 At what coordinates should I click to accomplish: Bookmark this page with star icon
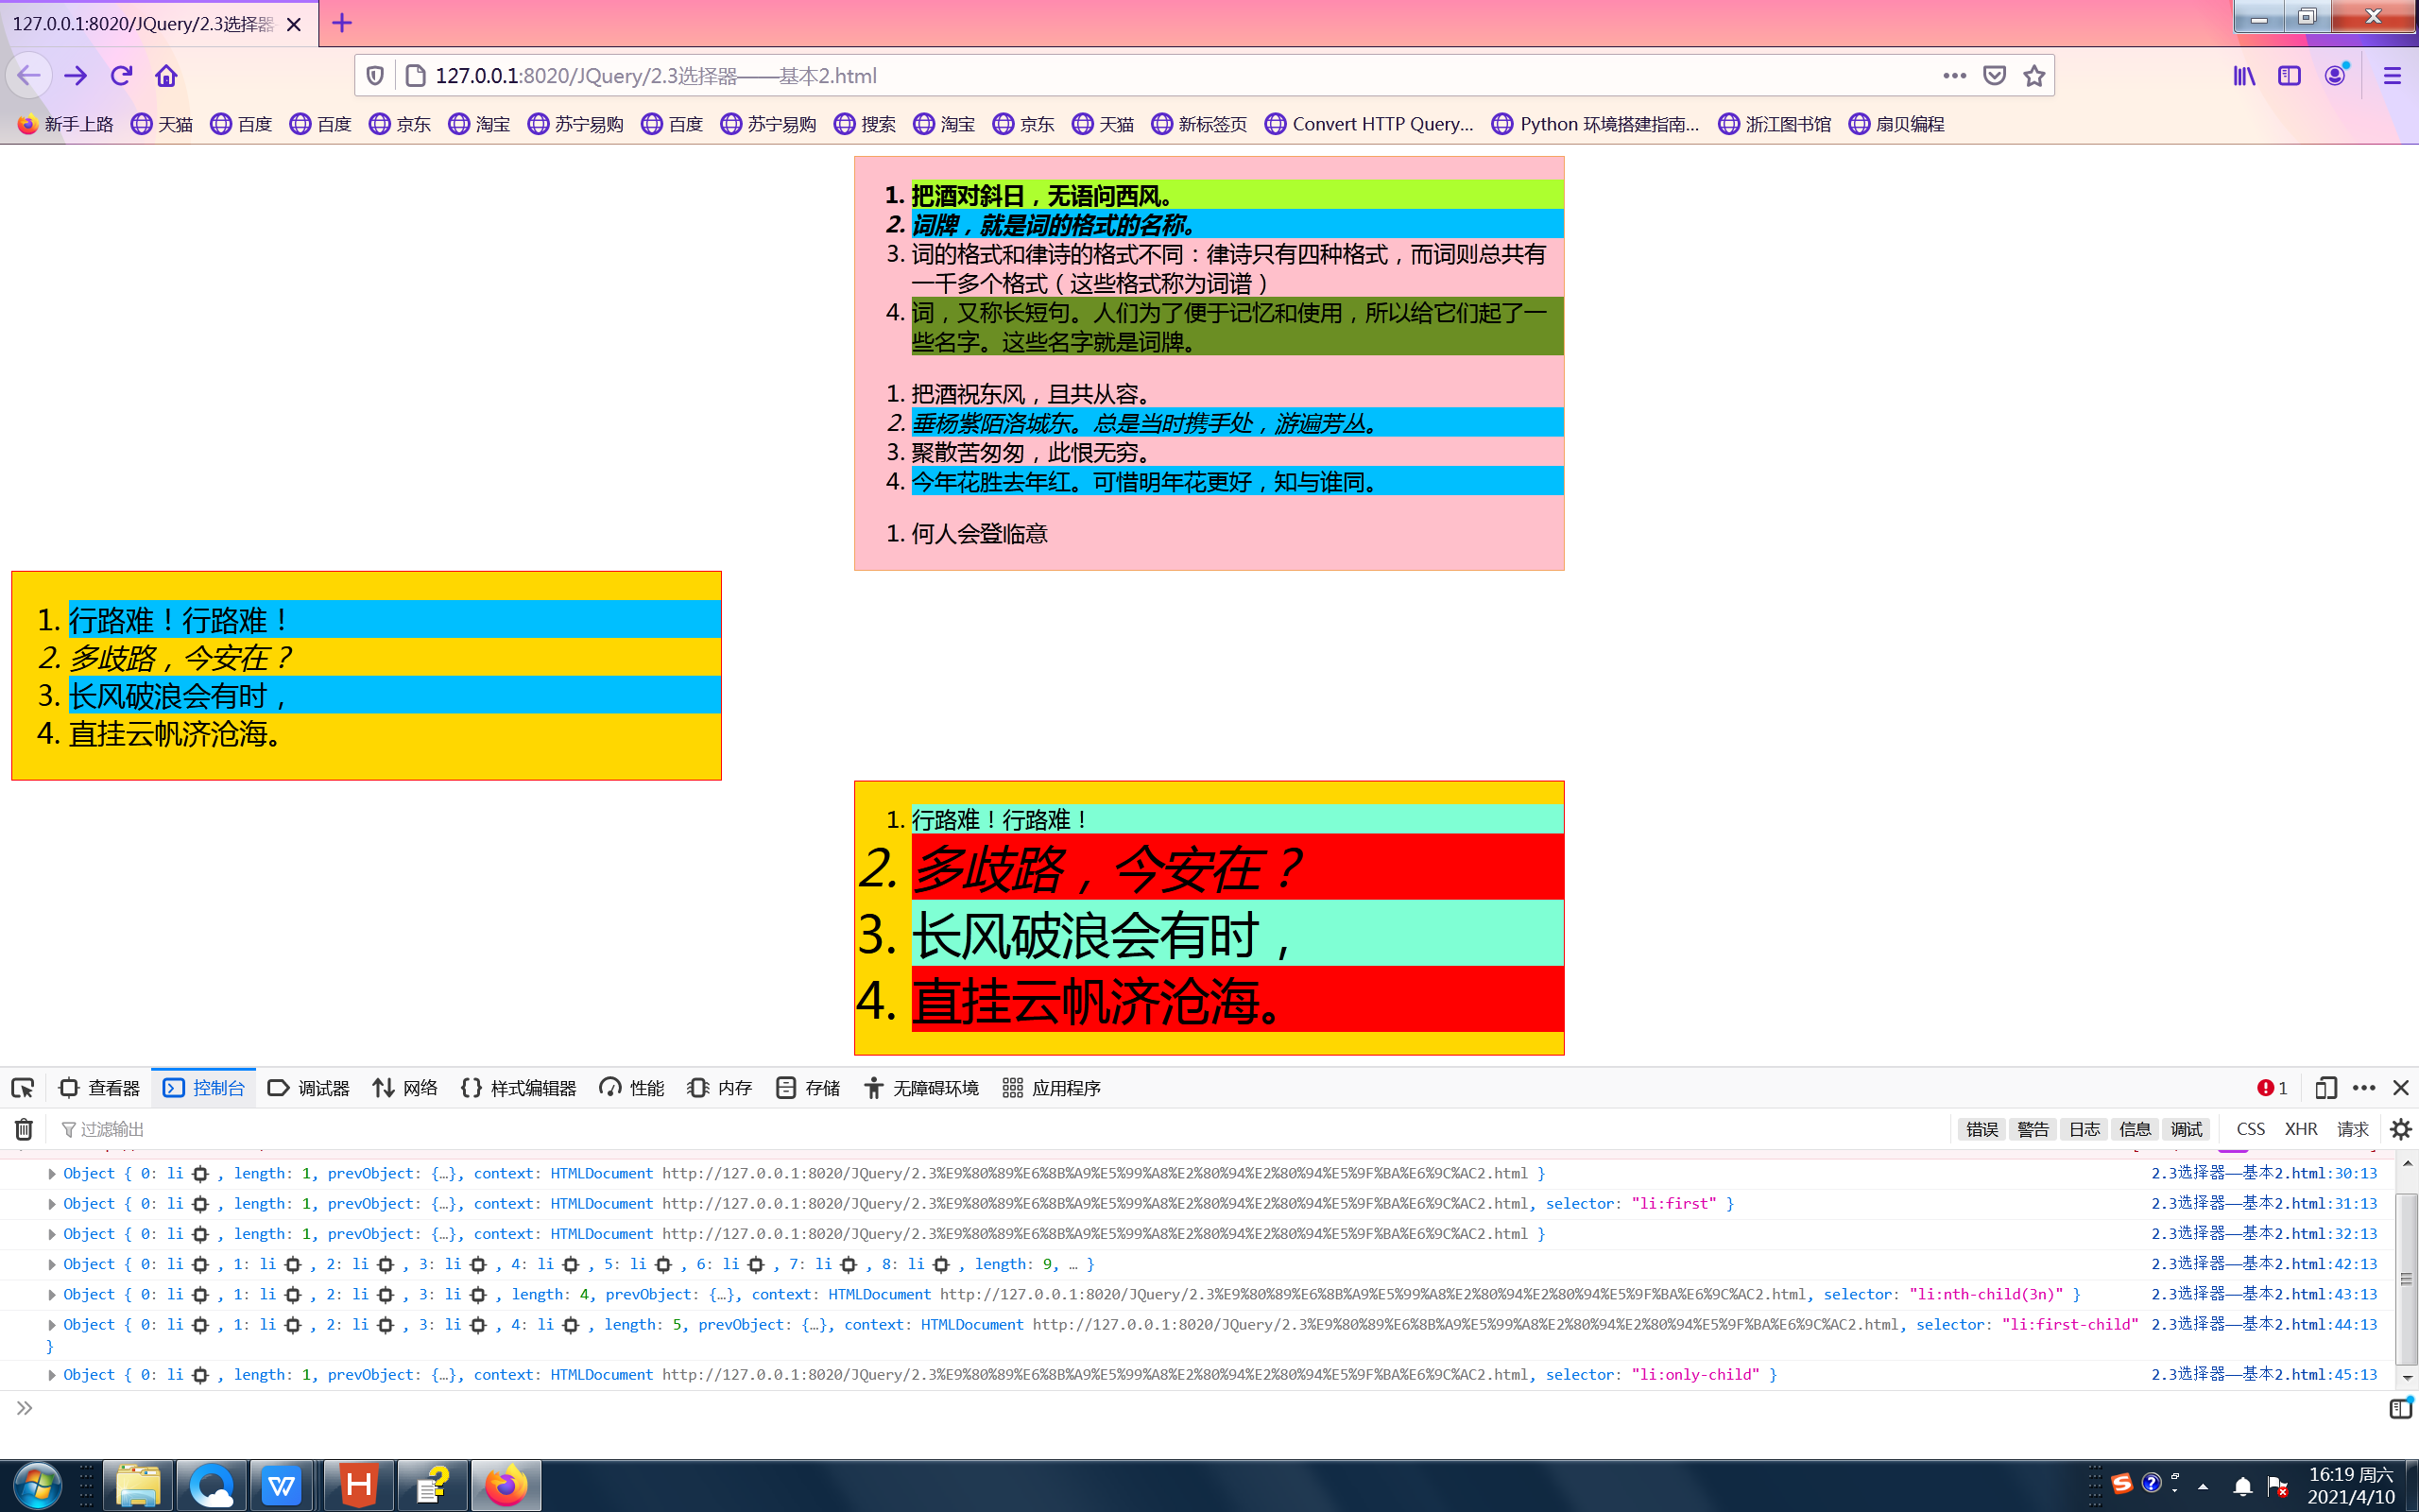tap(2033, 76)
